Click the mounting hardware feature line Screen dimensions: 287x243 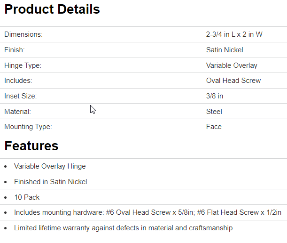click(147, 212)
